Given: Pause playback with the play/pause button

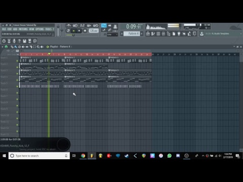Looking at the screenshot, I should [74, 31].
